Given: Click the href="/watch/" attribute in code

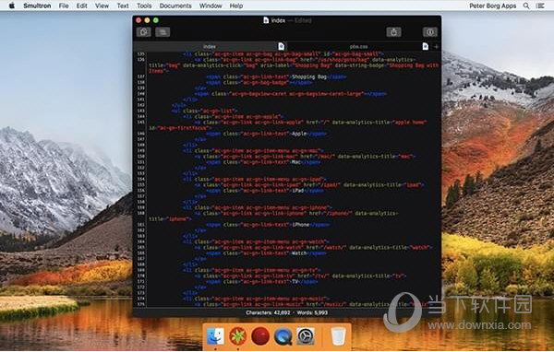Looking at the screenshot, I should pos(326,248).
